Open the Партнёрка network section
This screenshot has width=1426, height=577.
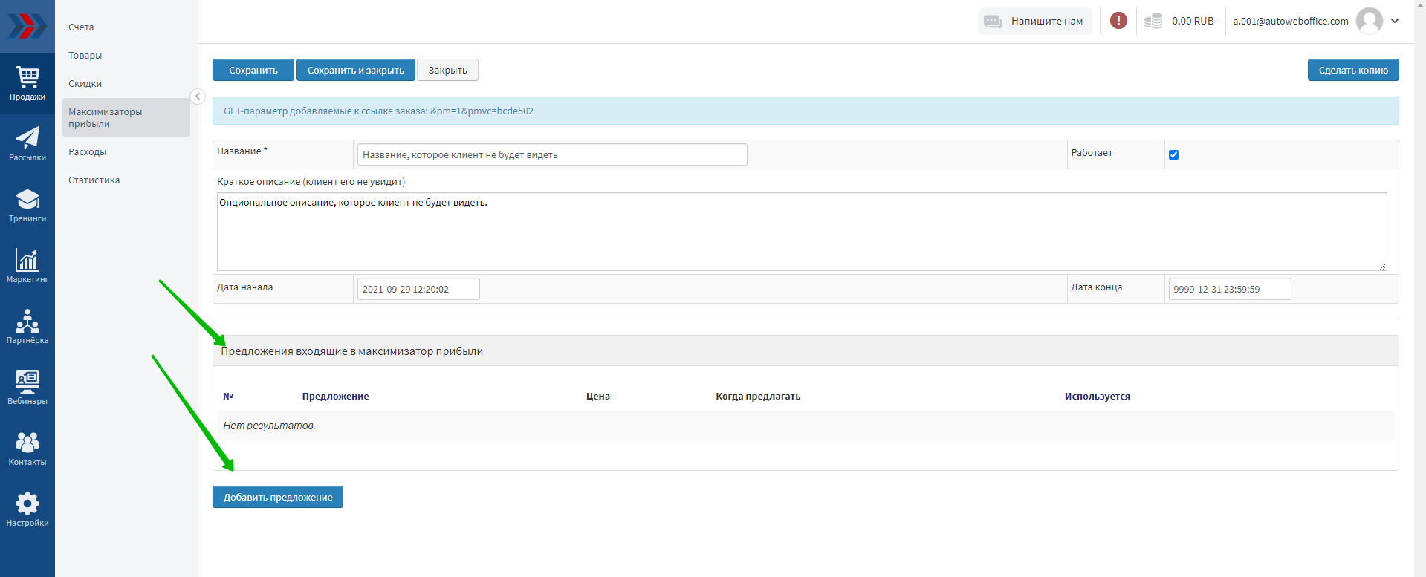coord(27,327)
